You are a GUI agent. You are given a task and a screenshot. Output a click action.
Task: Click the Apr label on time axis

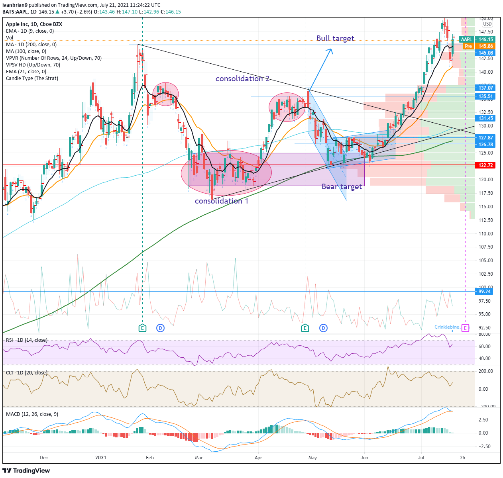(x=258, y=458)
